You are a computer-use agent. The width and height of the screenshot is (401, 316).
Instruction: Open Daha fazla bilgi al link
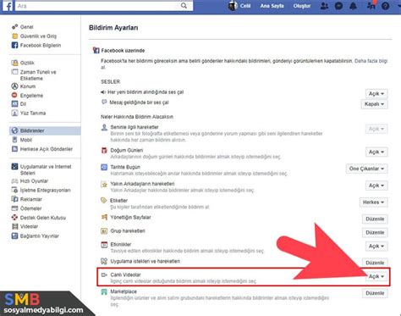[371, 61]
